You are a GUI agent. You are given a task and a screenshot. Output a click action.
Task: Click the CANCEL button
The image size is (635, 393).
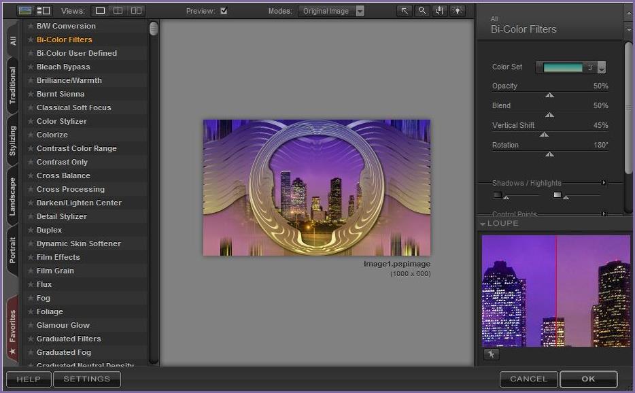(528, 379)
